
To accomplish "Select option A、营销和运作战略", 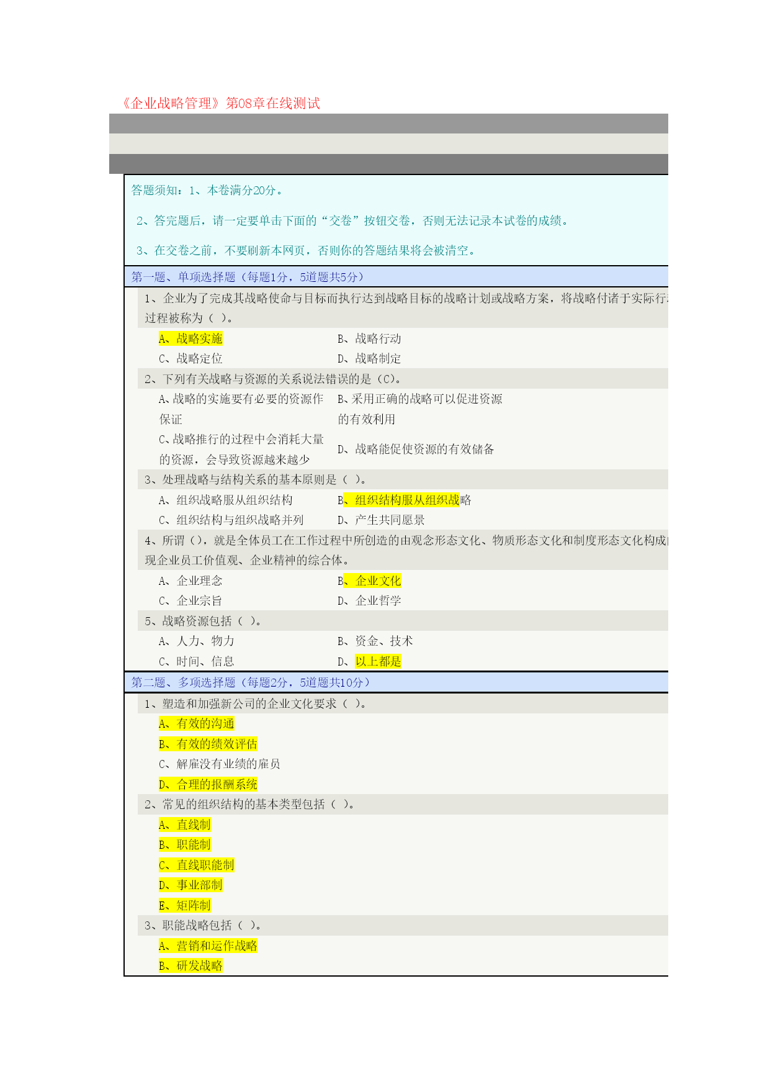I will coord(208,946).
